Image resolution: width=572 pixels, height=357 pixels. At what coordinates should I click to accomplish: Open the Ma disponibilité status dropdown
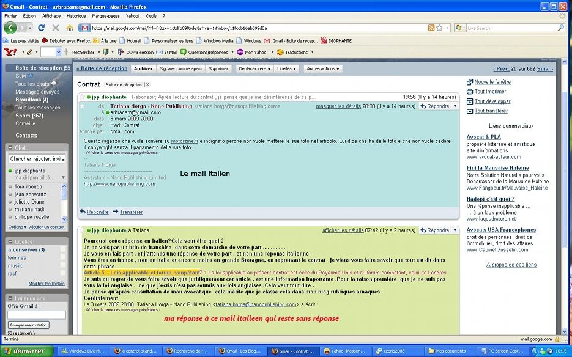[x=63, y=178]
